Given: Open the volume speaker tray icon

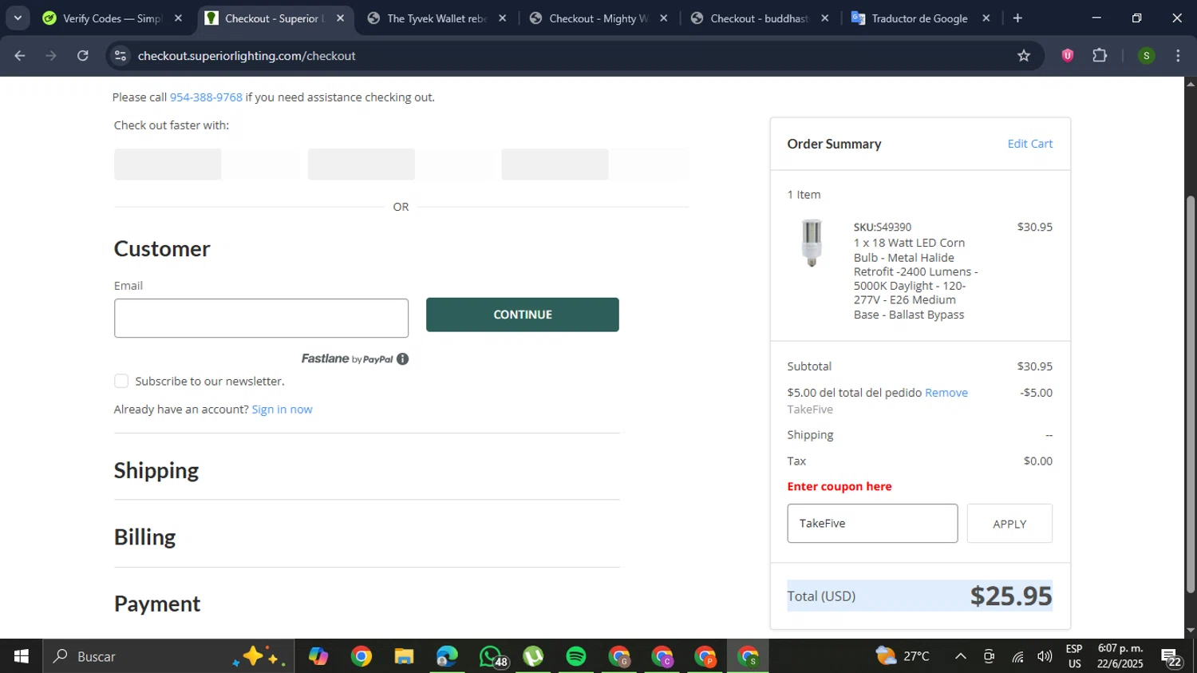Looking at the screenshot, I should [1044, 656].
